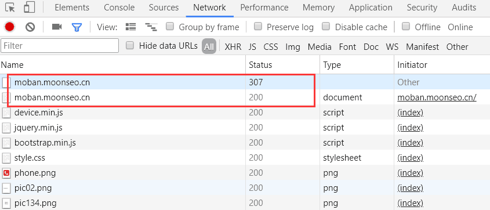This screenshot has width=490, height=210.
Task: Open the (index) initiator link for pic134.png
Action: click(x=411, y=203)
